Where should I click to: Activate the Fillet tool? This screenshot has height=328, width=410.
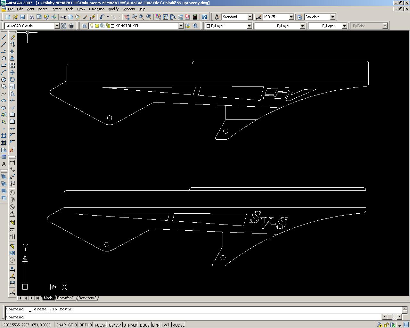pyautogui.click(x=12, y=143)
